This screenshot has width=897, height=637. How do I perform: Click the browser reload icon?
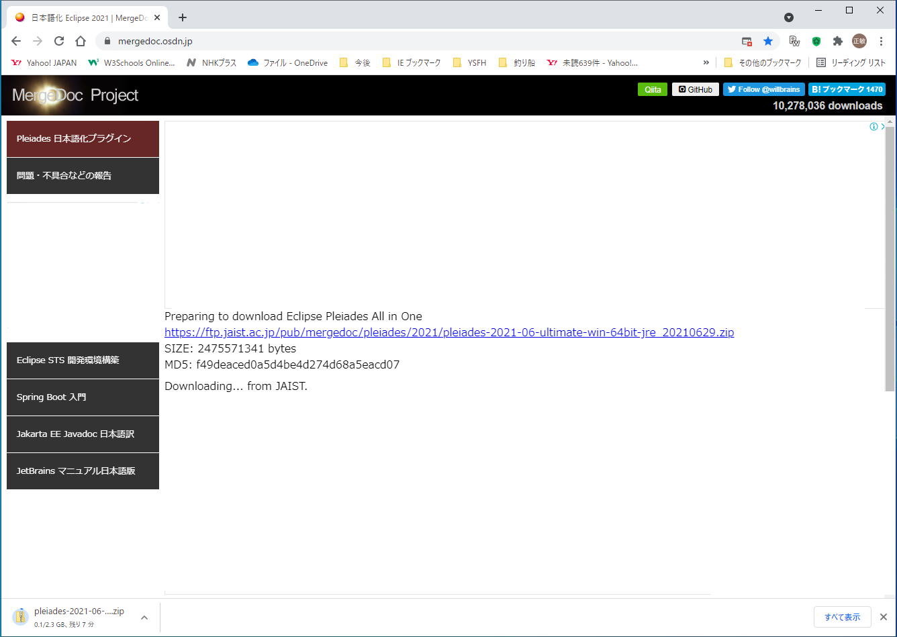click(59, 41)
